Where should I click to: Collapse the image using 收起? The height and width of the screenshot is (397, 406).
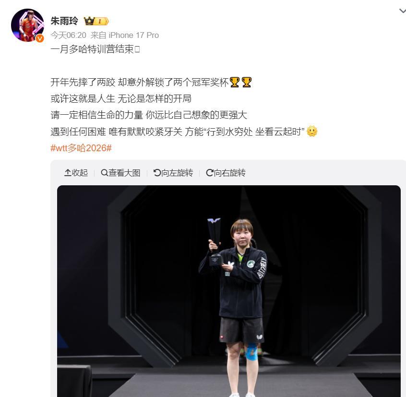tap(76, 173)
